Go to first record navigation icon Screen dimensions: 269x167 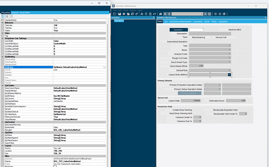tap(165, 14)
